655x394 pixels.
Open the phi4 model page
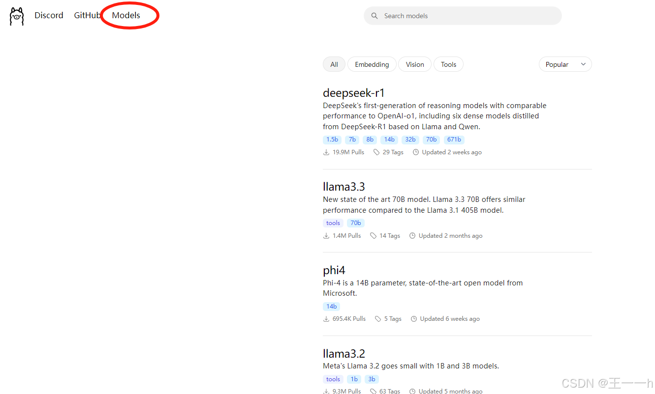point(334,270)
